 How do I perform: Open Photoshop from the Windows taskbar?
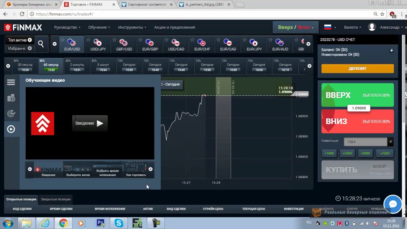[100, 223]
